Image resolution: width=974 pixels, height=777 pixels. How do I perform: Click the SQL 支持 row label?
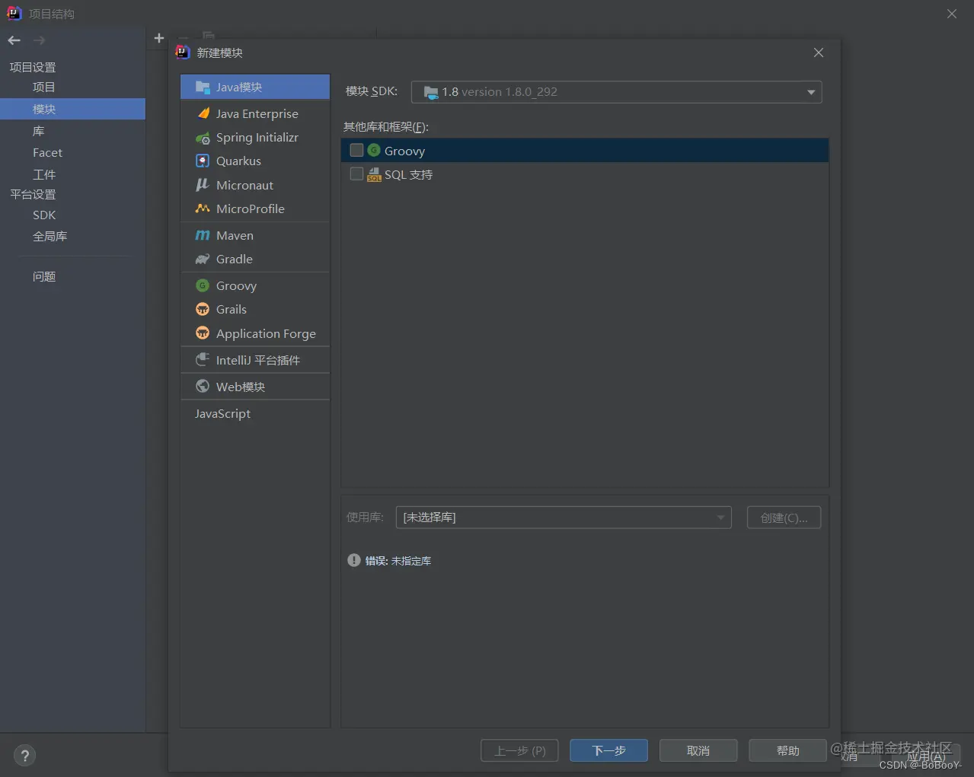pyautogui.click(x=408, y=174)
